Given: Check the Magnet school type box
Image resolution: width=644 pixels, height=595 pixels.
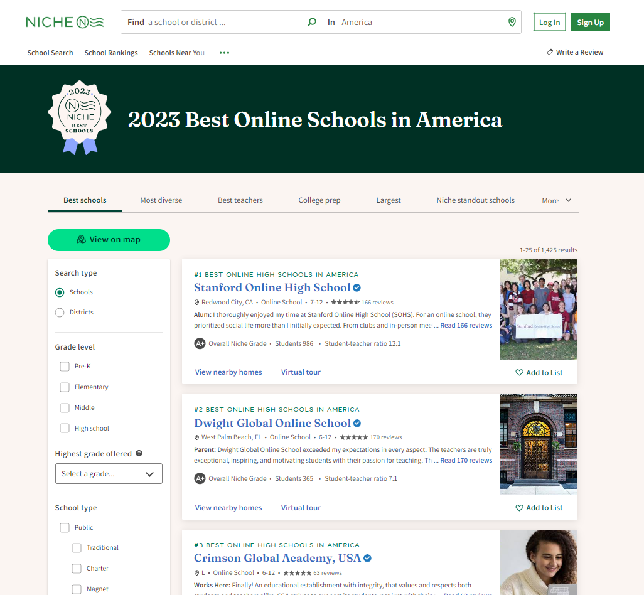Looking at the screenshot, I should pos(77,589).
